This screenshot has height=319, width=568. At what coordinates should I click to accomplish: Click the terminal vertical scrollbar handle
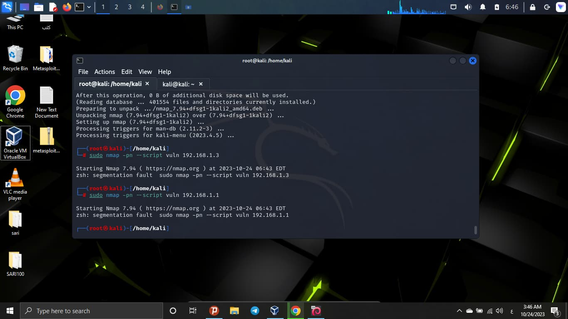[475, 230]
